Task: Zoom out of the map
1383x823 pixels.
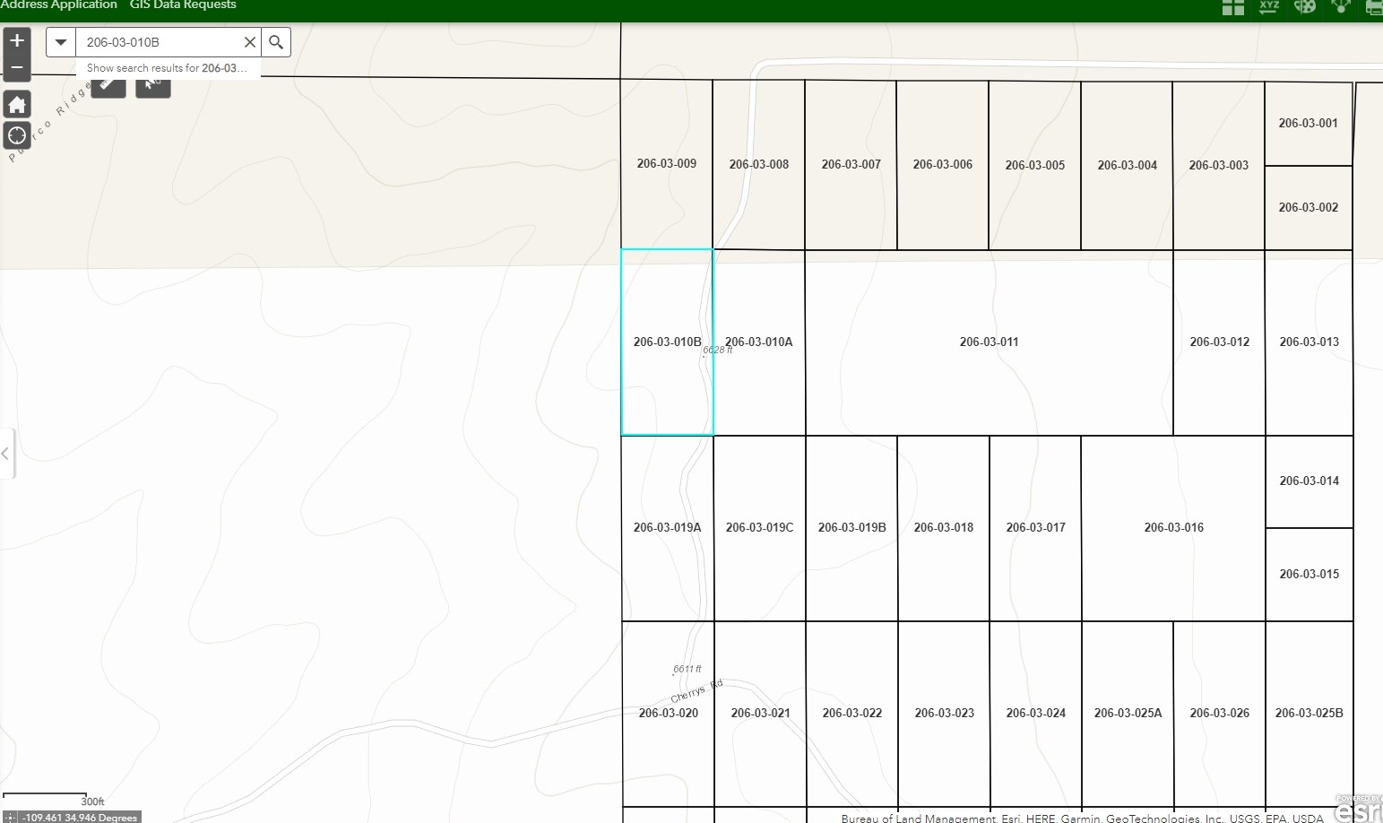Action: tap(17, 68)
